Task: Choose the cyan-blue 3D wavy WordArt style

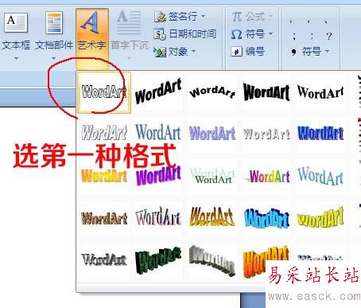Action: coord(266,218)
